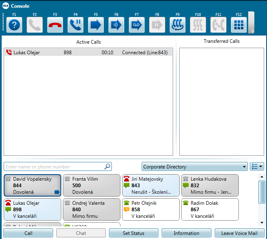This screenshot has height=239, width=267.
Task: Open the Corporate Directory dropdown
Action: coord(195,166)
